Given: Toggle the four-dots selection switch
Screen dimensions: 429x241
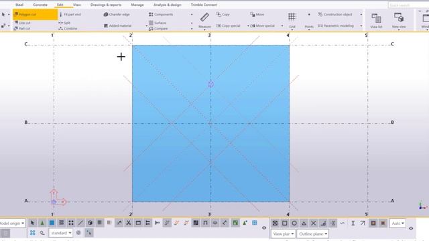Looking at the screenshot, I should (x=71, y=223).
